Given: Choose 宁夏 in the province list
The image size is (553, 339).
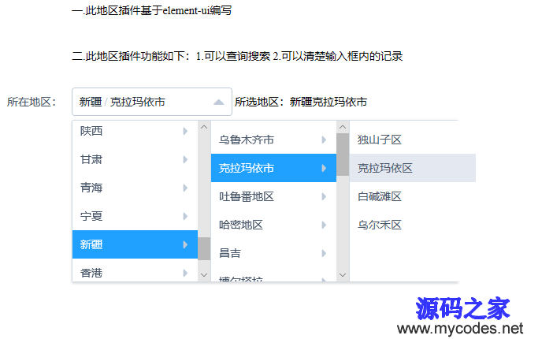Looking at the screenshot, I should [135, 216].
